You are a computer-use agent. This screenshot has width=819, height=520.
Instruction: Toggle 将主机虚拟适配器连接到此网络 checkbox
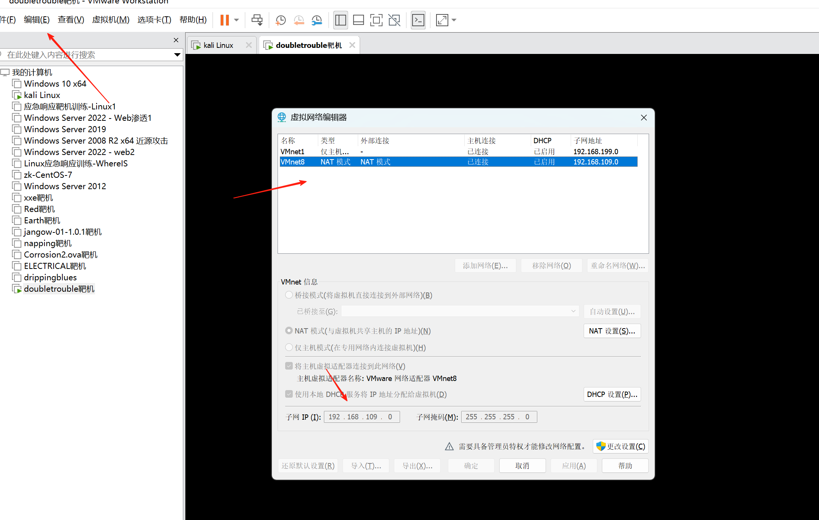point(289,366)
